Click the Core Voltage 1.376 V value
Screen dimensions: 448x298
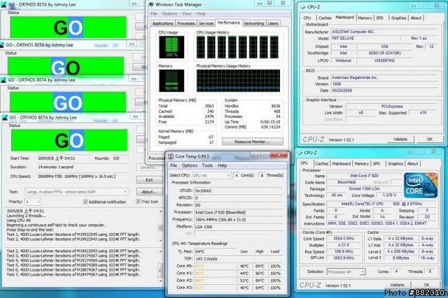pyautogui.click(x=389, y=195)
